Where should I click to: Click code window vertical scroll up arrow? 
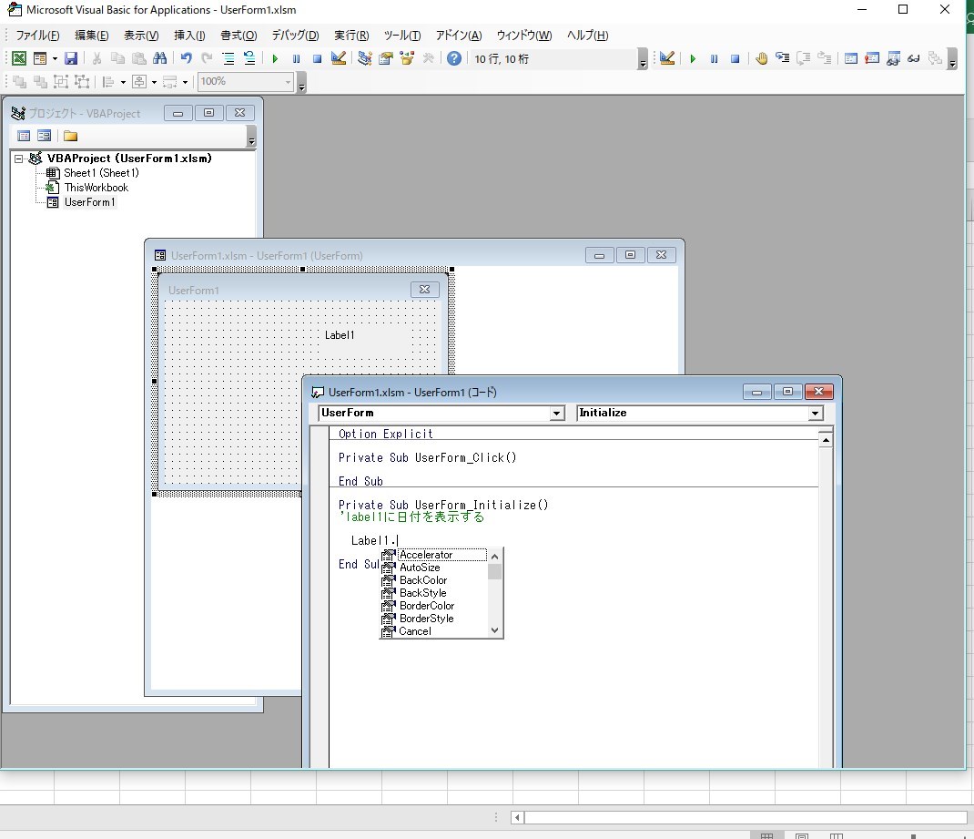[x=826, y=440]
